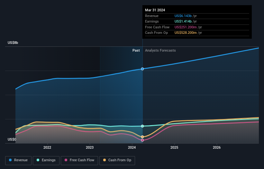Click the Earnings data point marker
Viewport: 264px width, 169px height.
[142, 126]
